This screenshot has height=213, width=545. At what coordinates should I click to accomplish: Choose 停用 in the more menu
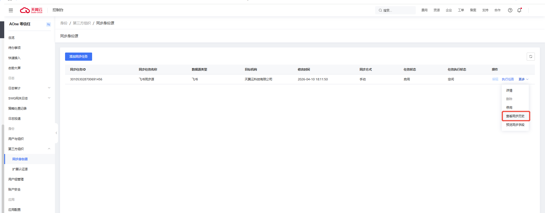point(509,108)
